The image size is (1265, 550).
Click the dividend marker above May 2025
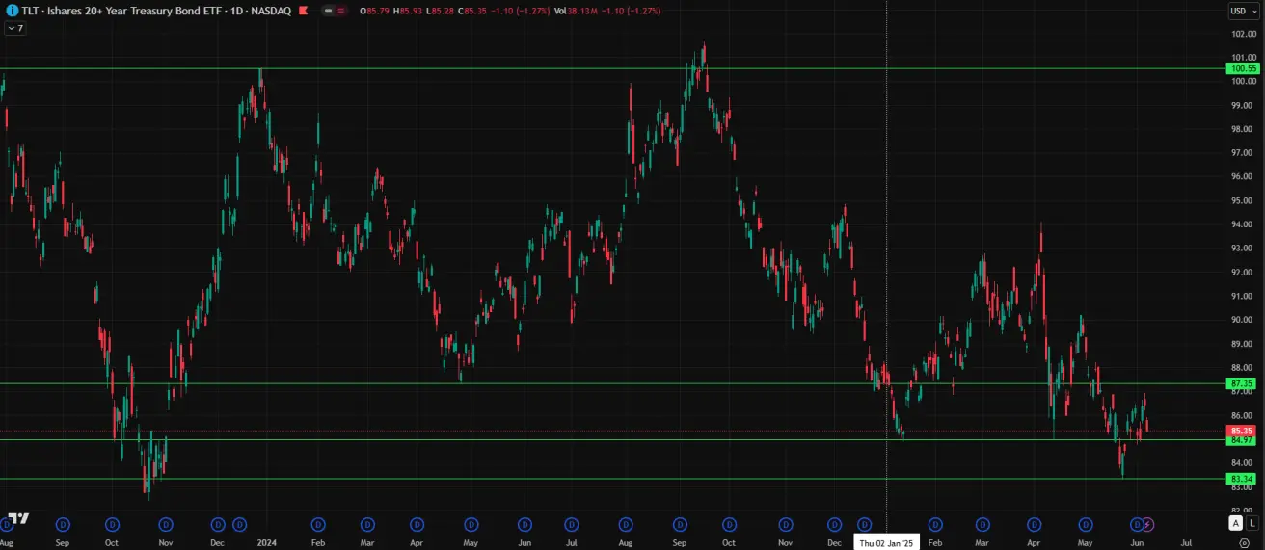point(1087,524)
